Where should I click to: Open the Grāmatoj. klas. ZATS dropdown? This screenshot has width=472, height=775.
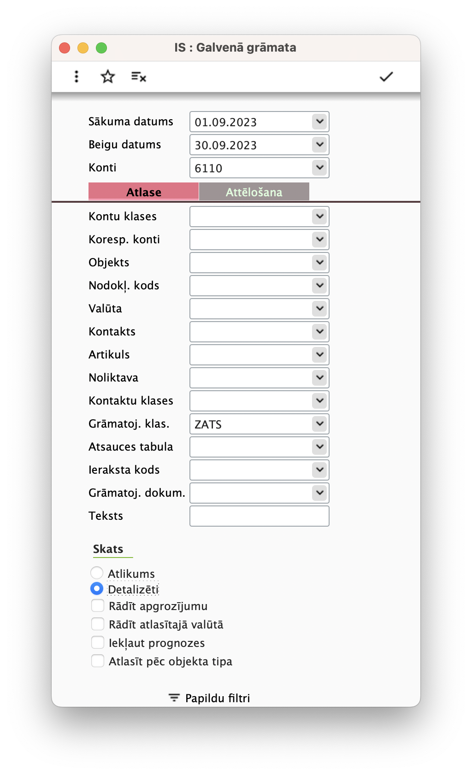(x=319, y=423)
